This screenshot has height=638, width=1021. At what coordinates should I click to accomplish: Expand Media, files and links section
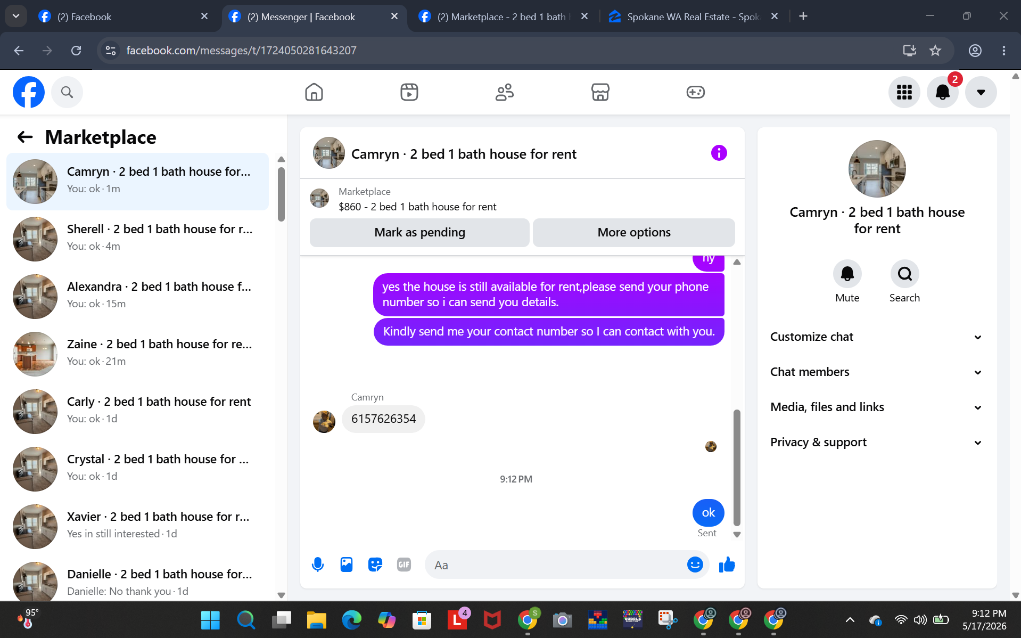tap(877, 407)
